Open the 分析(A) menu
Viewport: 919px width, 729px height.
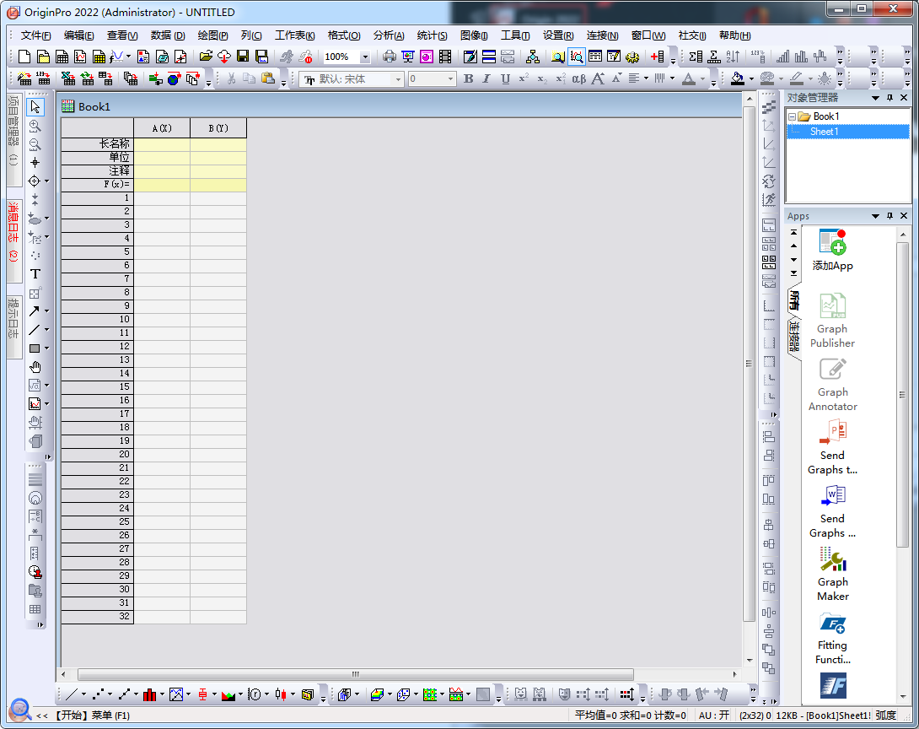coord(389,35)
